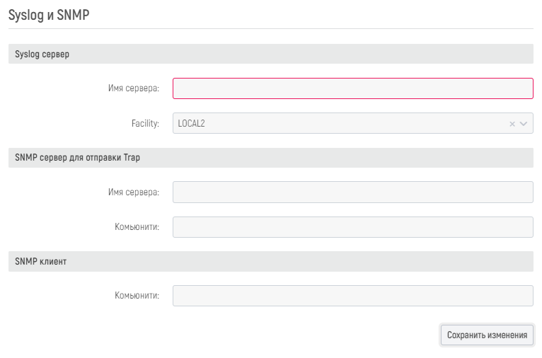Click the SNMP сервер для отправки Trap header
Image resolution: width=542 pixels, height=358 pixels.
pos(77,158)
